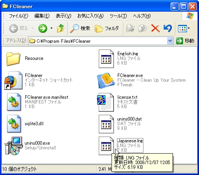Image resolution: width=199 pixels, height=175 pixels.
Task: Select the 'unins000.dat' file name
Action: [129, 119]
